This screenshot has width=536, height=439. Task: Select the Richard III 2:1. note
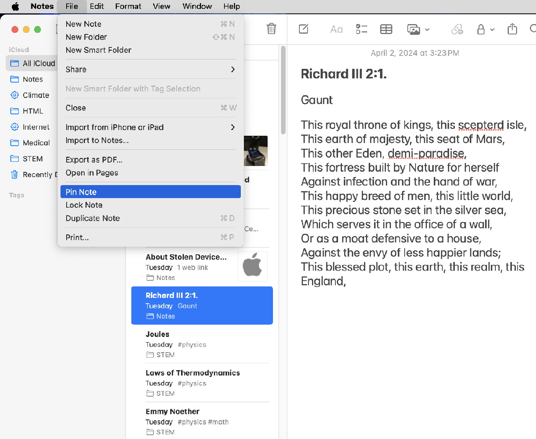pyautogui.click(x=202, y=306)
